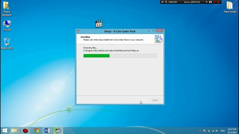Select the Media Player Classic 321 desktop icon
The width and height of the screenshot is (239, 134).
99,23
